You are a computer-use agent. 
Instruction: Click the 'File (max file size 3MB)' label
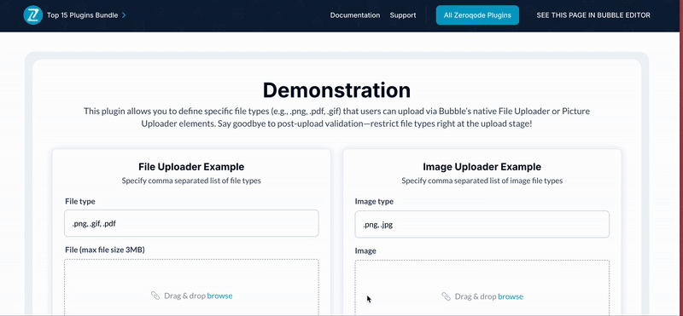point(105,250)
